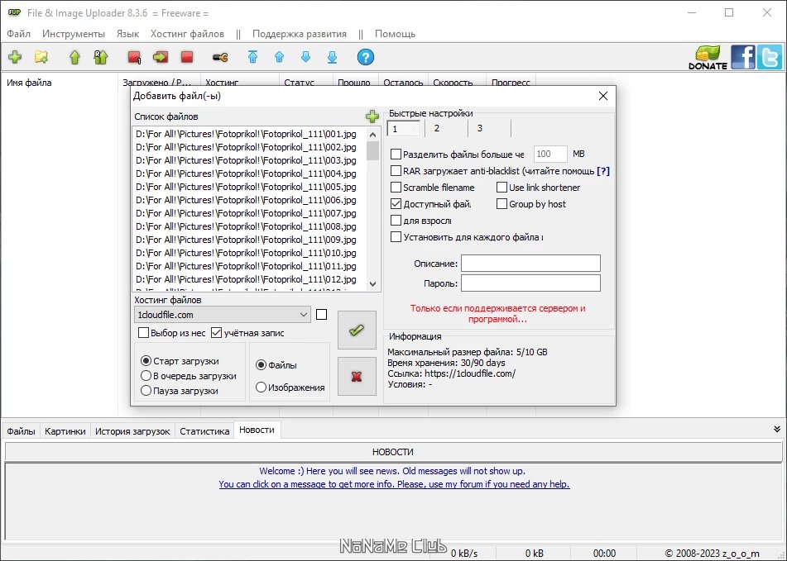Viewport: 787px width, 561px height.
Task: Tick the Use link shortener checkbox
Action: coord(502,188)
